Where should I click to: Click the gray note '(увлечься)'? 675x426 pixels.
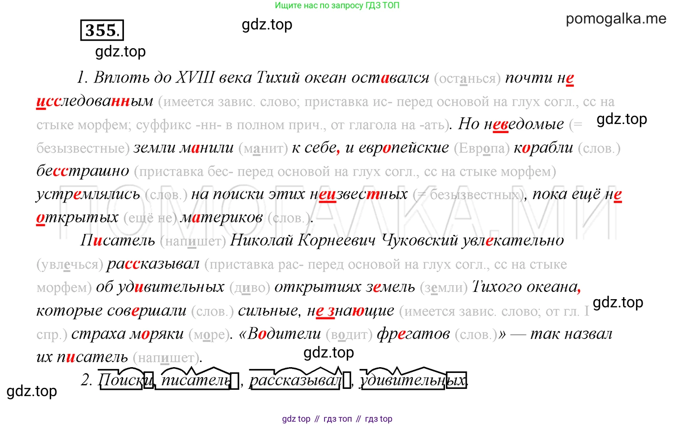(x=70, y=264)
